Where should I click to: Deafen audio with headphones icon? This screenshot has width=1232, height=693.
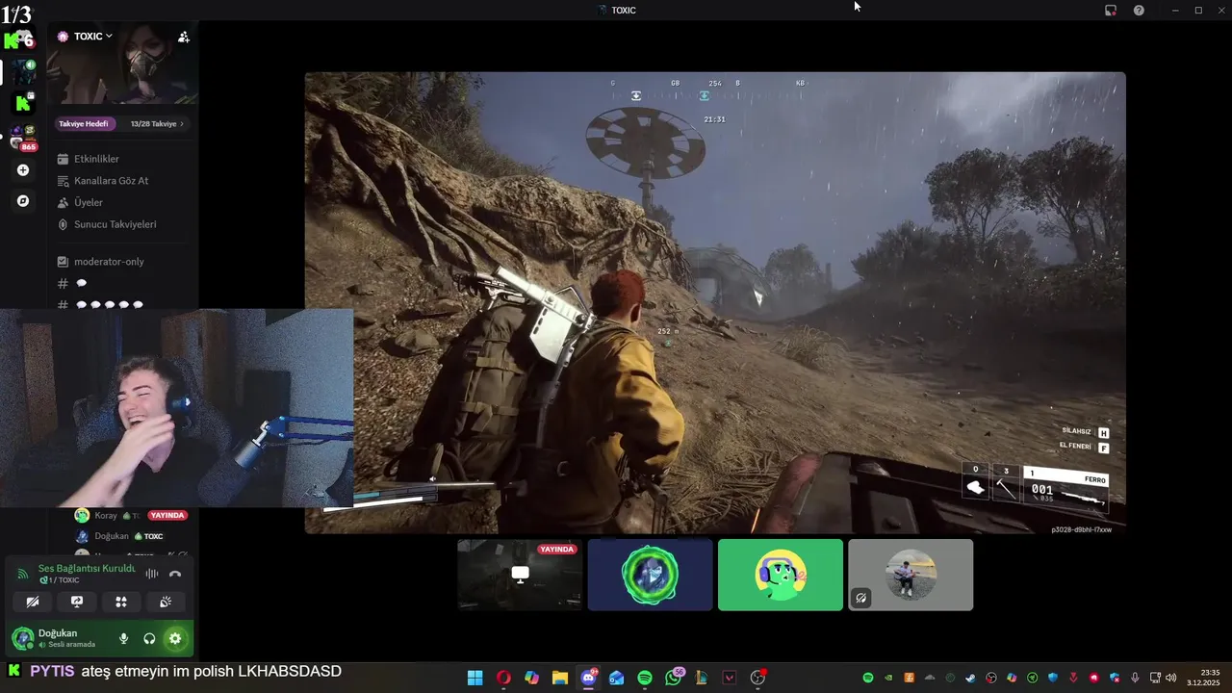click(x=149, y=638)
